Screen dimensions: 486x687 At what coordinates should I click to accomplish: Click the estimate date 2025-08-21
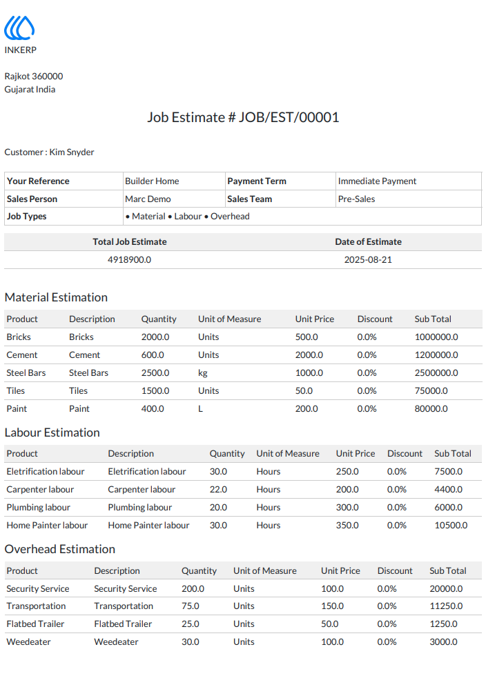click(x=368, y=260)
